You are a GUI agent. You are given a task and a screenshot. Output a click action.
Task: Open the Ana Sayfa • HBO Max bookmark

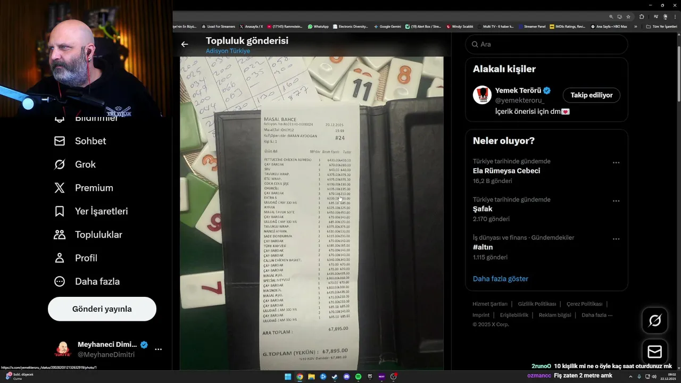pos(609,27)
